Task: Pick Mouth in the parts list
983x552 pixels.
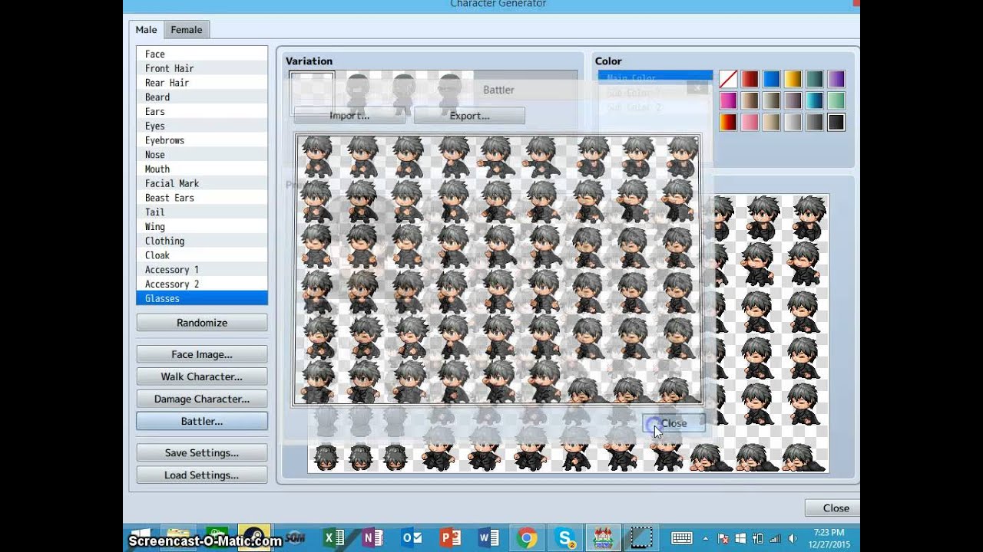Action: click(x=202, y=169)
